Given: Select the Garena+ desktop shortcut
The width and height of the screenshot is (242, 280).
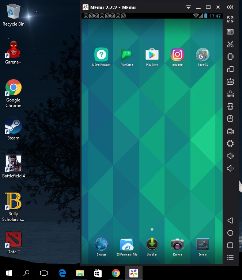Looking at the screenshot, I should [13, 53].
